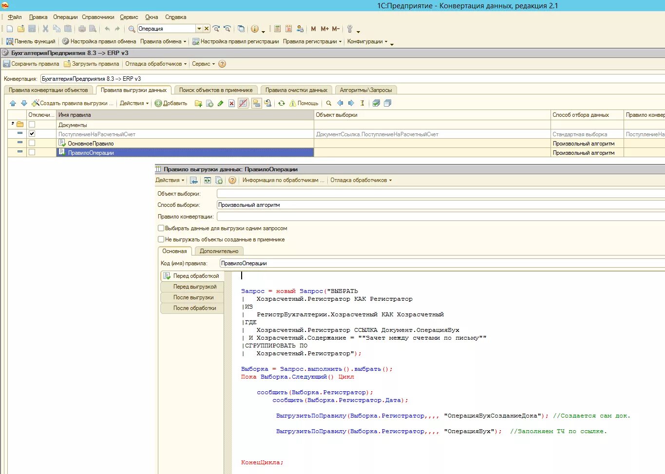Switch to Алгоритмы\Запросы tab
This screenshot has height=474, width=665.
[366, 90]
